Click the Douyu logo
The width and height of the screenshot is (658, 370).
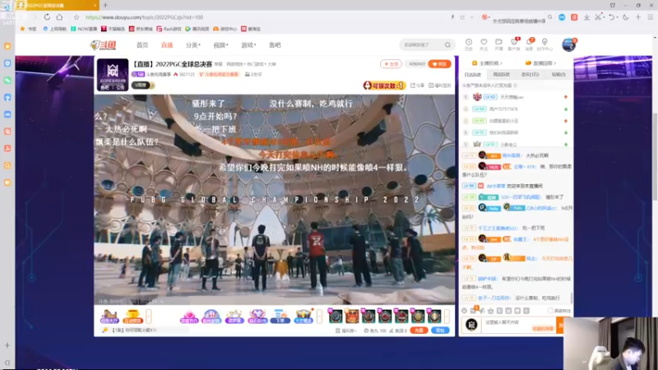104,45
